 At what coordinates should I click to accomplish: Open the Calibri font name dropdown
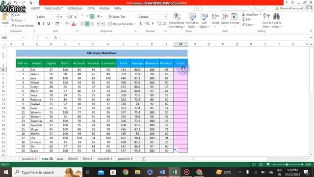[x=57, y=17]
